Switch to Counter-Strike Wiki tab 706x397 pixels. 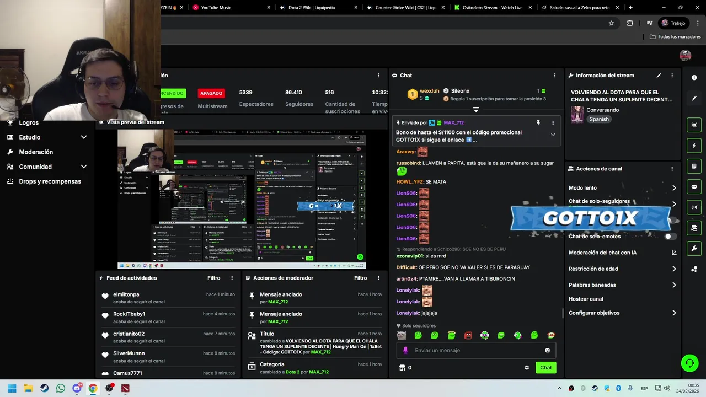[406, 8]
